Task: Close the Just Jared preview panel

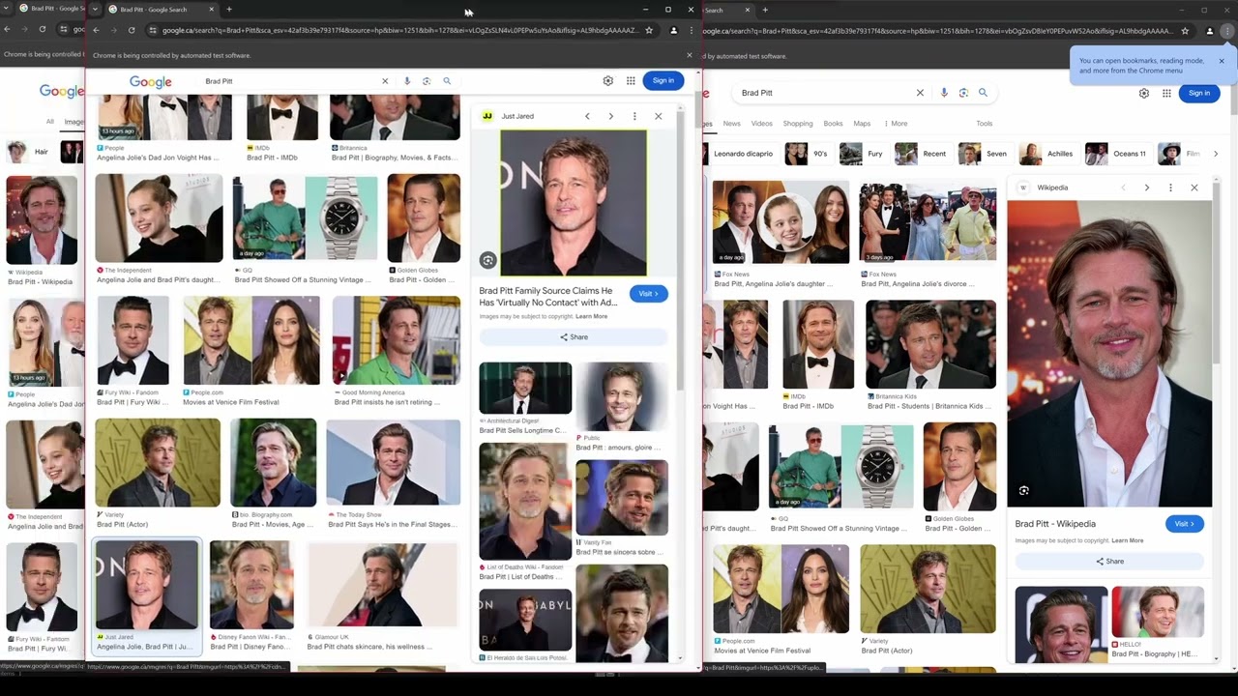Action: (x=659, y=116)
